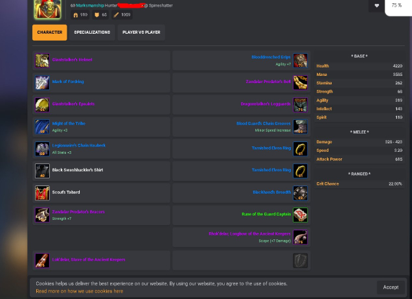412x299 pixels.
Task: Click the Giantstalker's Helmet item icon
Action: (x=42, y=60)
